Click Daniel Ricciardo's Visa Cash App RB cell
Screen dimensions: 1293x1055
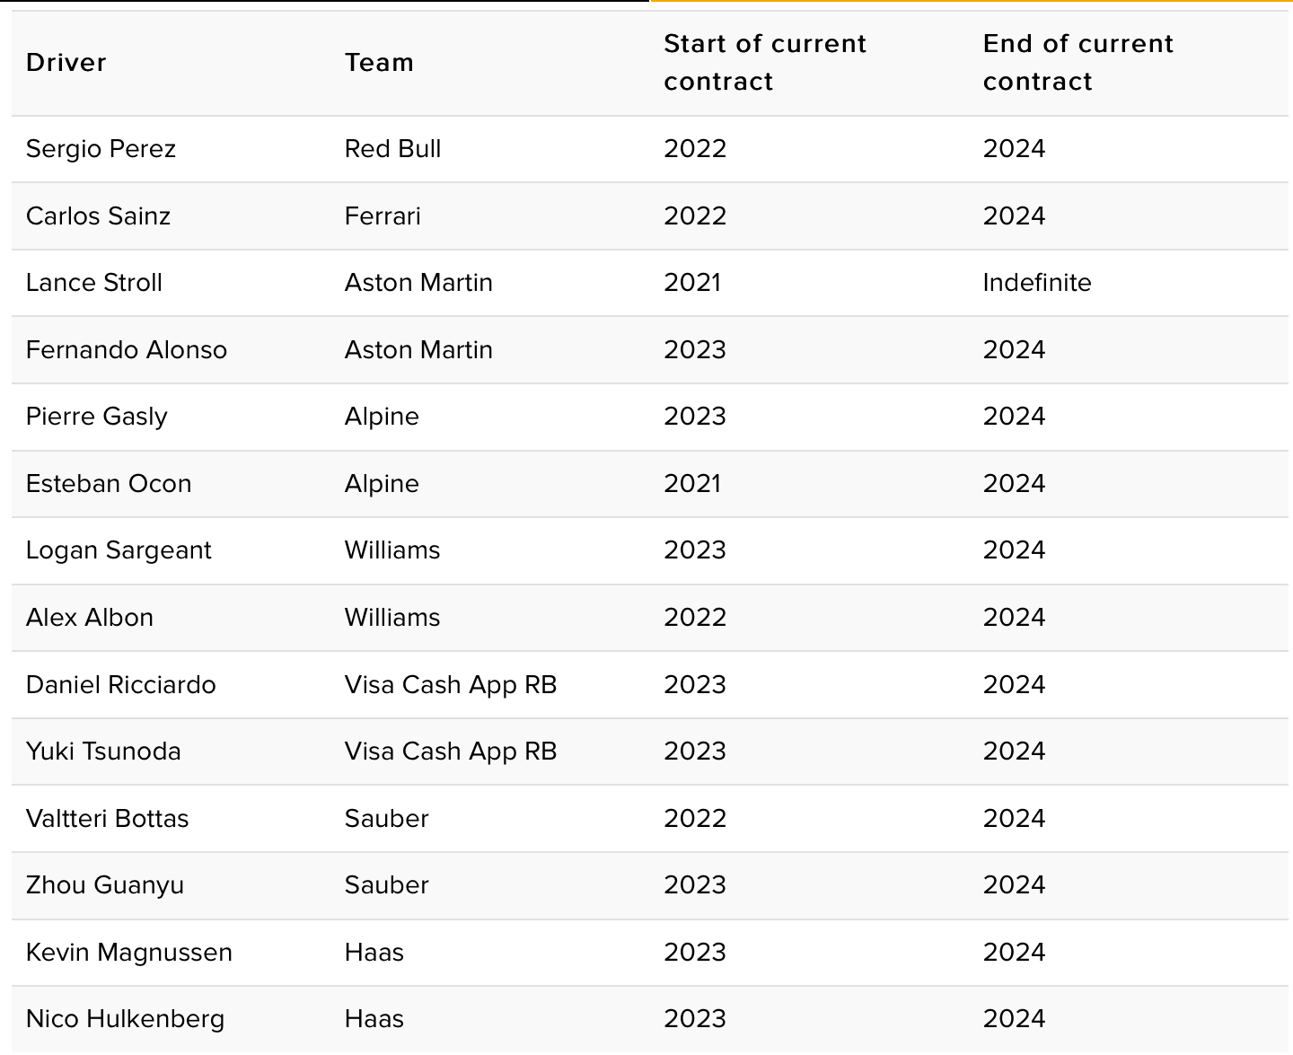point(451,684)
